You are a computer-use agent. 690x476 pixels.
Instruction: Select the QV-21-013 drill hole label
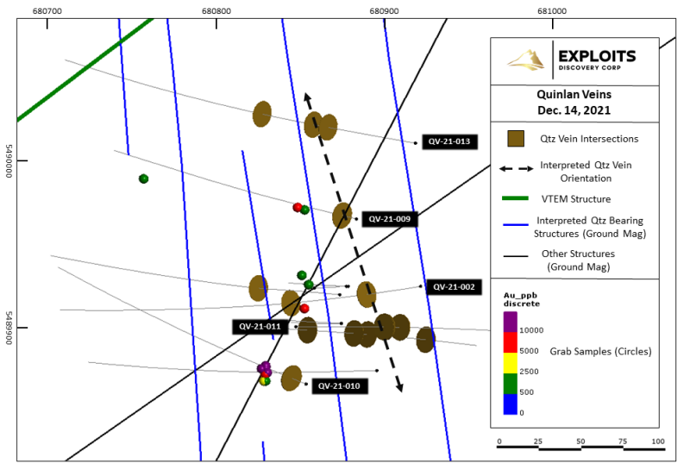pos(449,142)
